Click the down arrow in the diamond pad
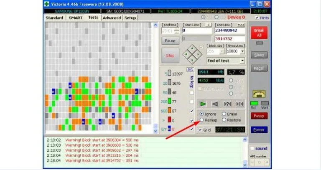The height and width of the screenshot is (170, 321). (x=192, y=60)
